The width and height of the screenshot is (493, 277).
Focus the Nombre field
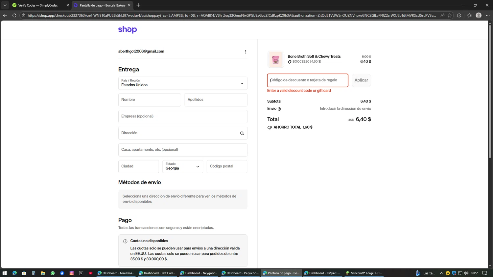(x=150, y=100)
